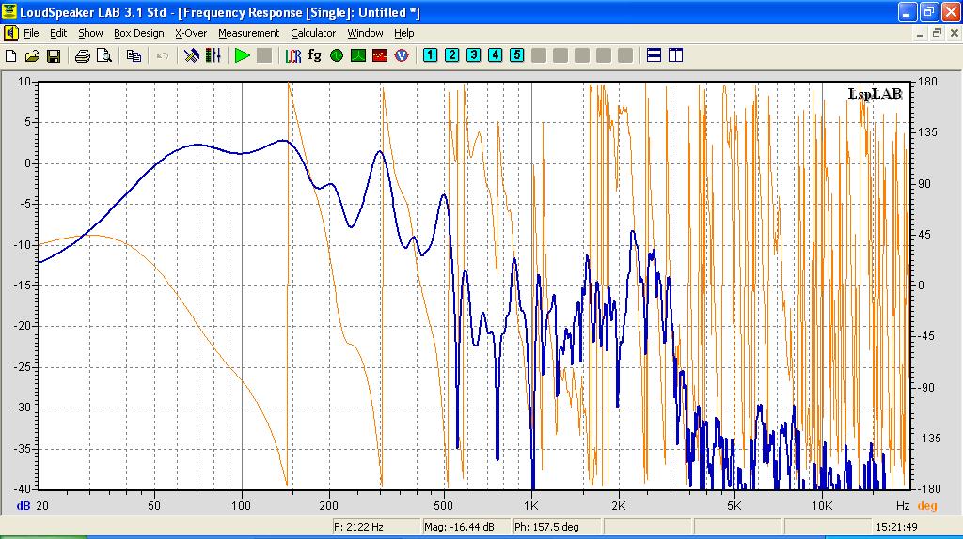Viewport: 963px width, 539px height.
Task: Click the green spectrum peak icon
Action: (358, 55)
